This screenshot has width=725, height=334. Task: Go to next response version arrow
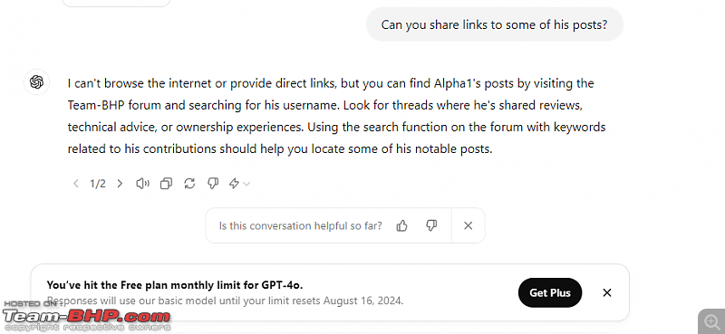(120, 184)
